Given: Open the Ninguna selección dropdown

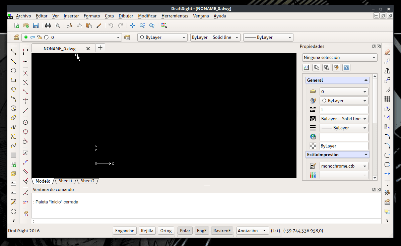Looking at the screenshot, I should pos(340,58).
